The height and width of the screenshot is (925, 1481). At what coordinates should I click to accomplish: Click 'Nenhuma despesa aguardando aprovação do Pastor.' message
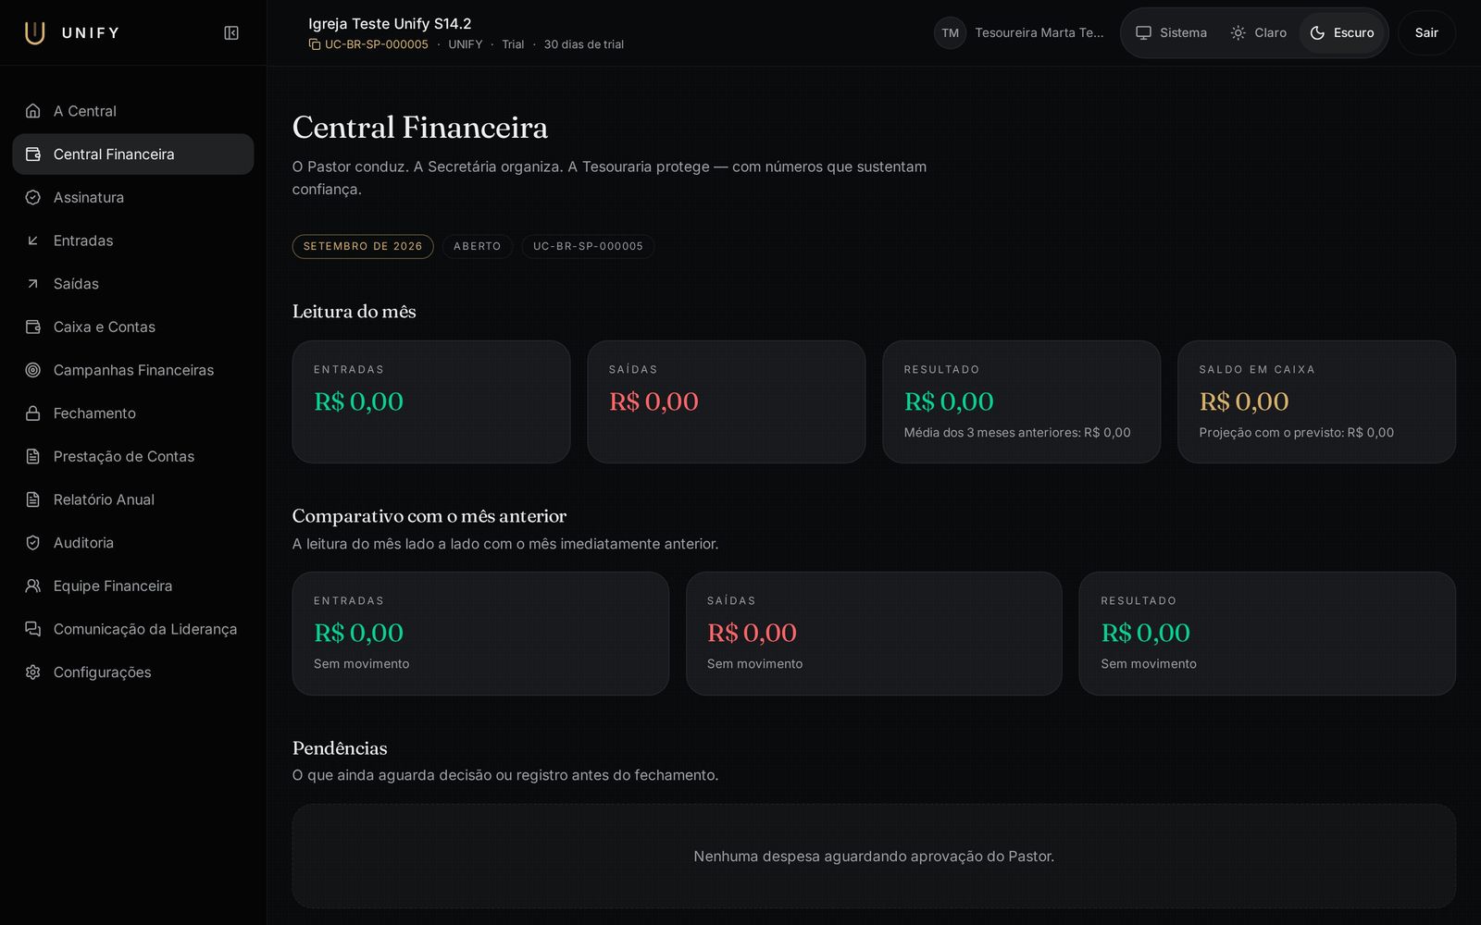pyautogui.click(x=874, y=857)
